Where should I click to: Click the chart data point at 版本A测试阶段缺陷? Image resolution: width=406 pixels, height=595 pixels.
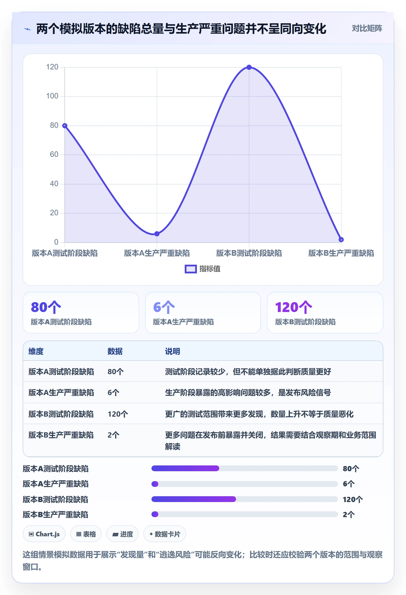(x=65, y=126)
